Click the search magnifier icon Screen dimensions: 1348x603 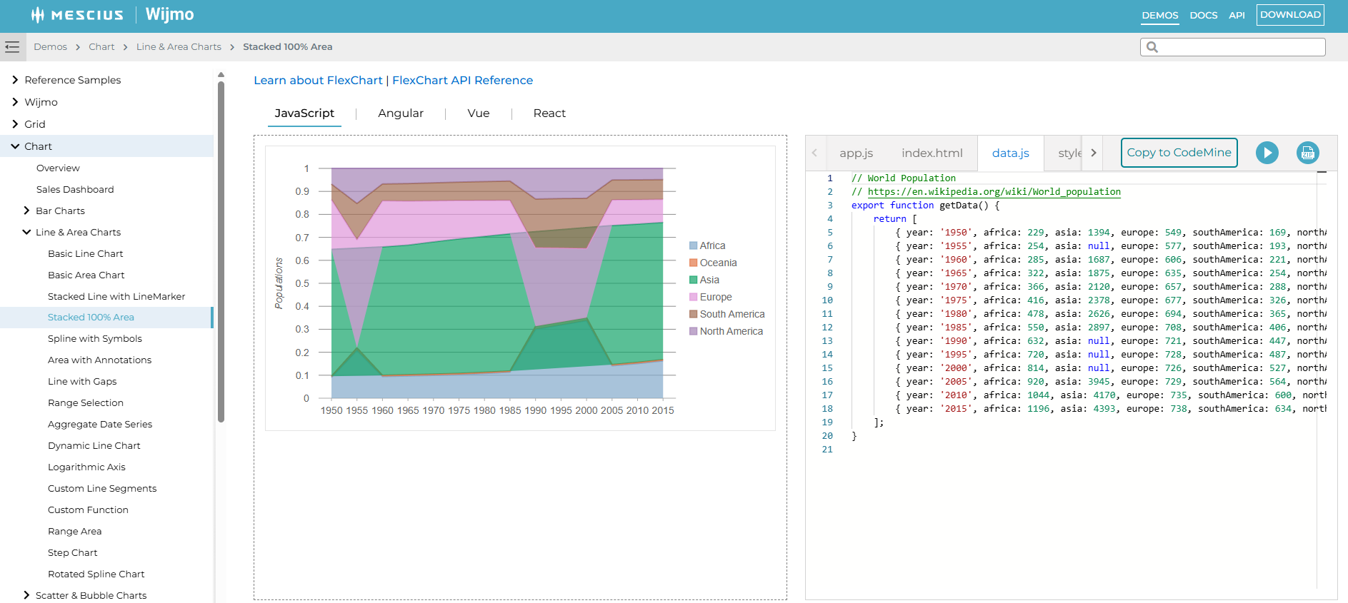(1152, 47)
